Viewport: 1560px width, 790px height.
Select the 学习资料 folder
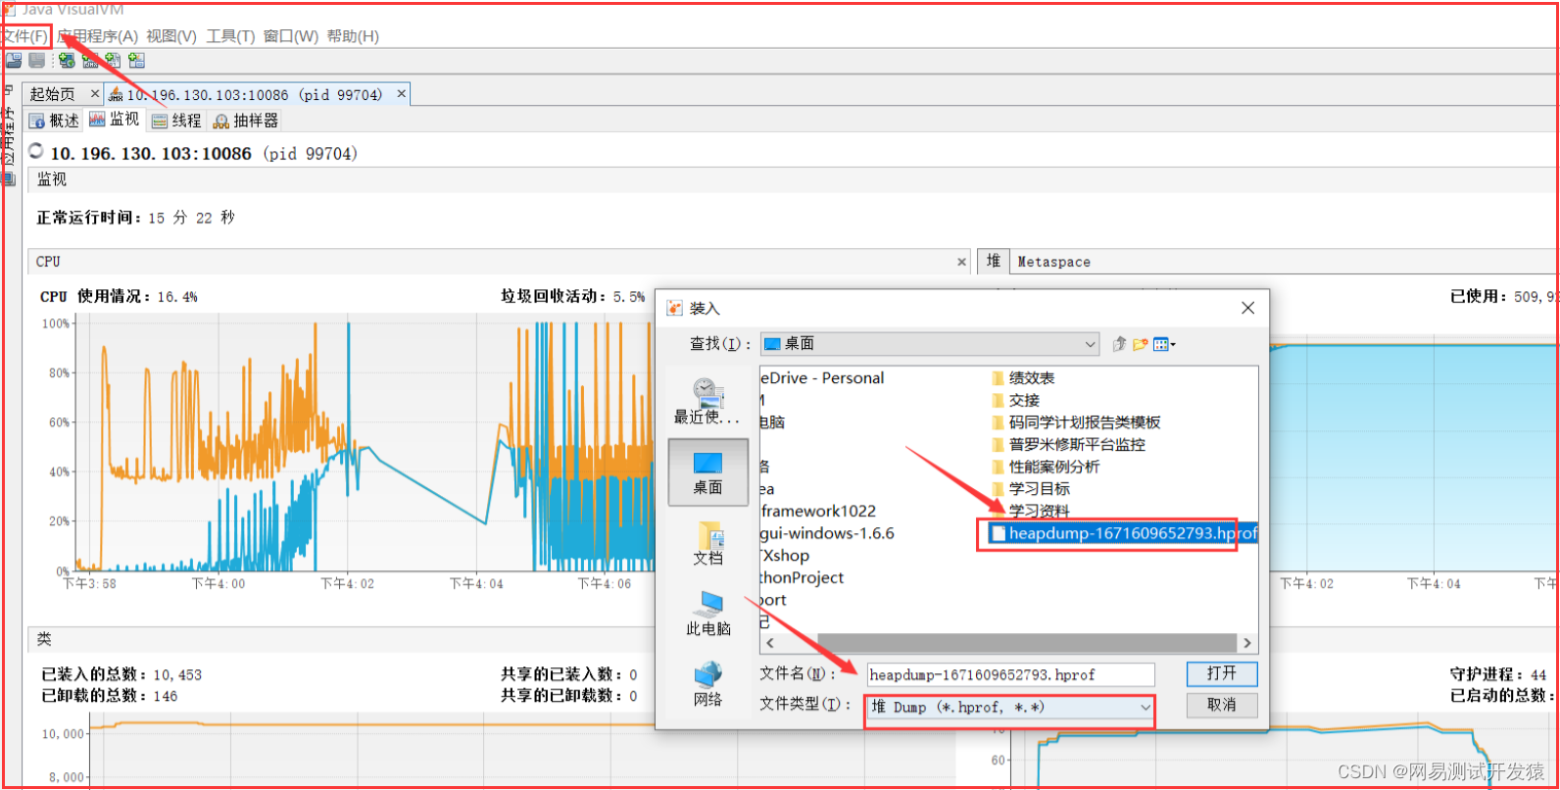point(1031,512)
